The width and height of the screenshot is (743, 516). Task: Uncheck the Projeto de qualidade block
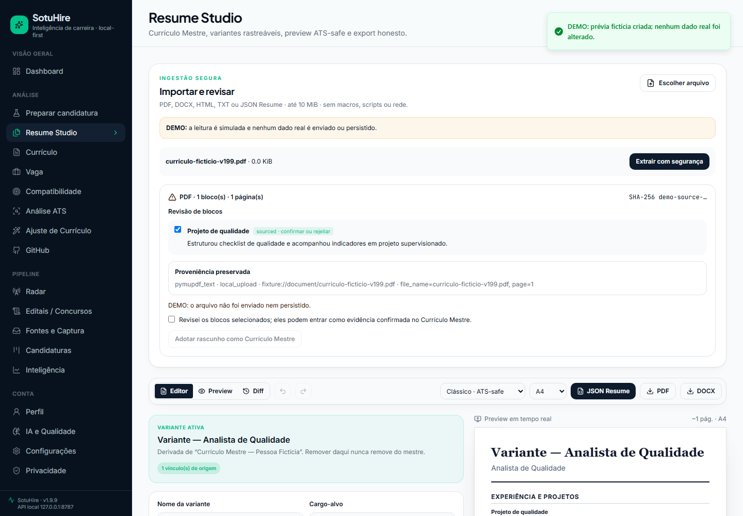(178, 230)
